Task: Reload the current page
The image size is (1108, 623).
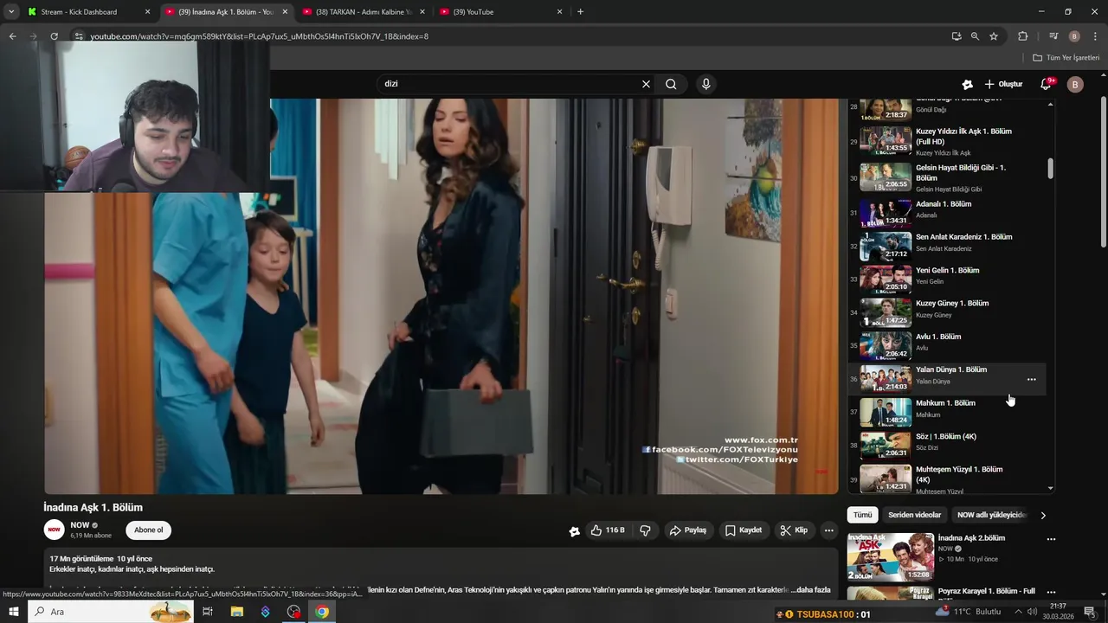Action: click(x=54, y=36)
